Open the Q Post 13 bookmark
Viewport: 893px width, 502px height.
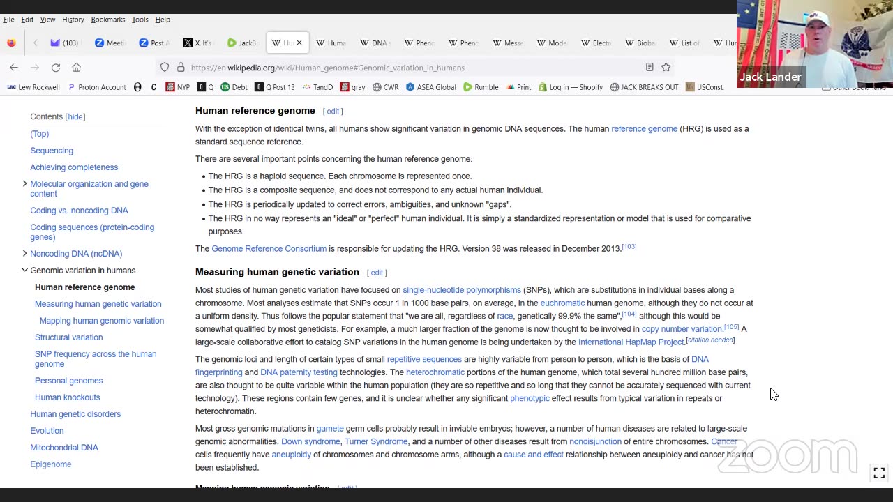(275, 87)
